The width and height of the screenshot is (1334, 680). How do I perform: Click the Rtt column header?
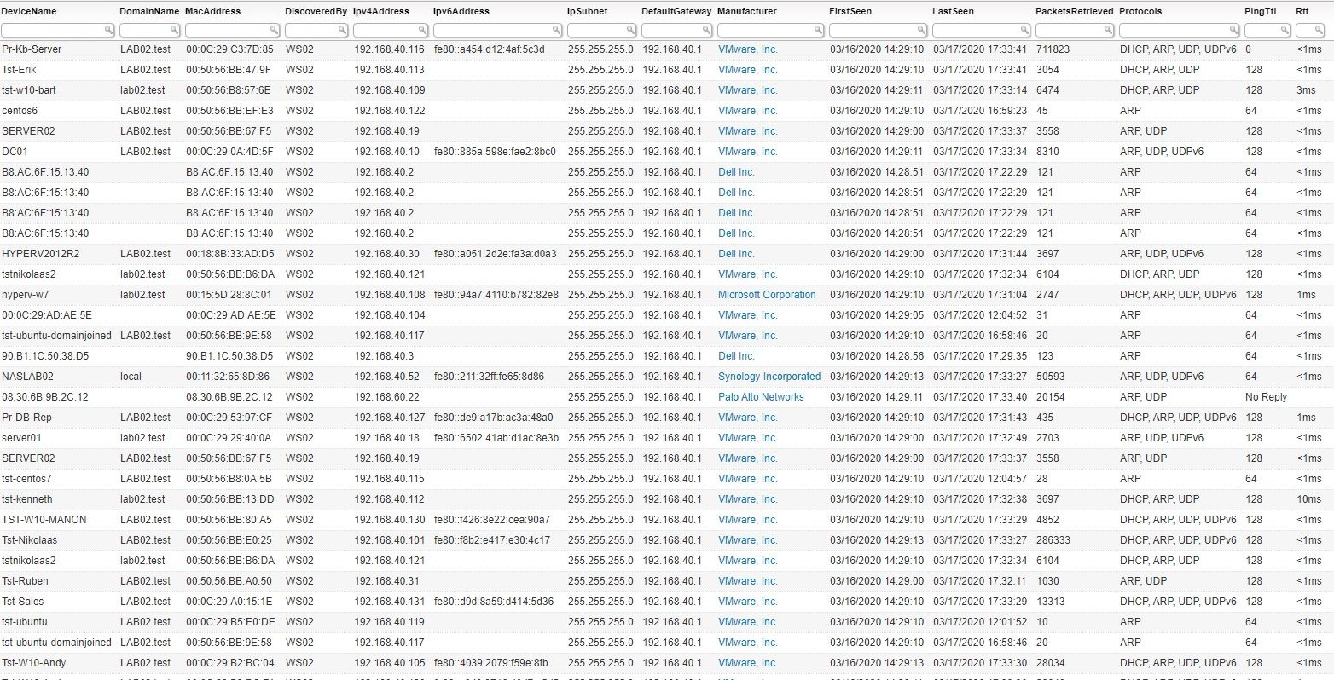coord(1302,12)
